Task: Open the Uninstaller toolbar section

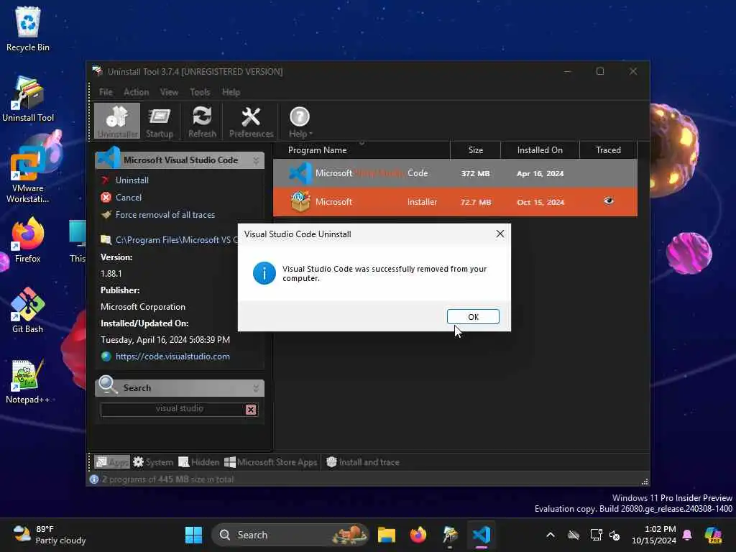Action: [117, 121]
